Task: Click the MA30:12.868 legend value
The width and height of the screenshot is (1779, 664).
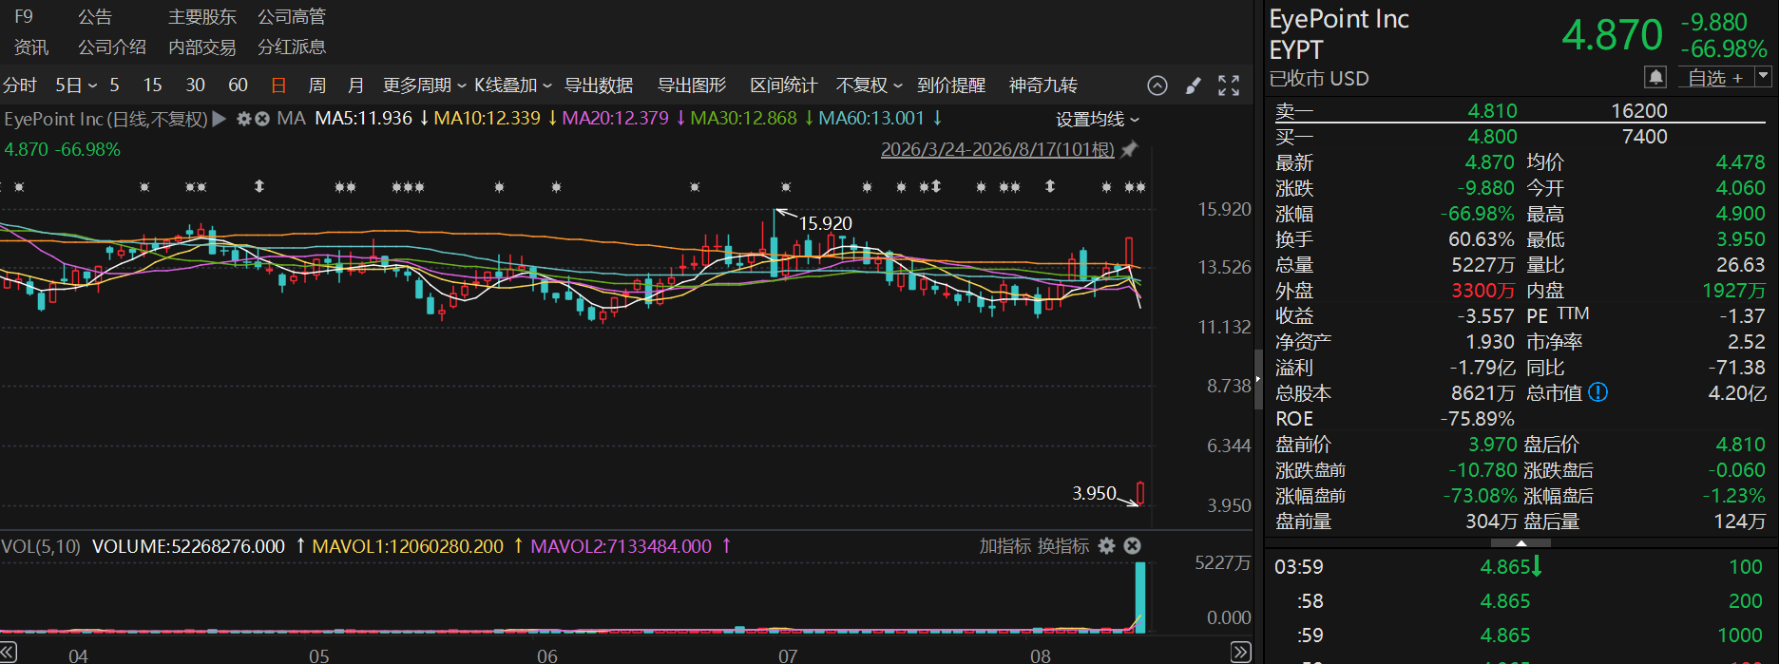Action: pos(743,119)
